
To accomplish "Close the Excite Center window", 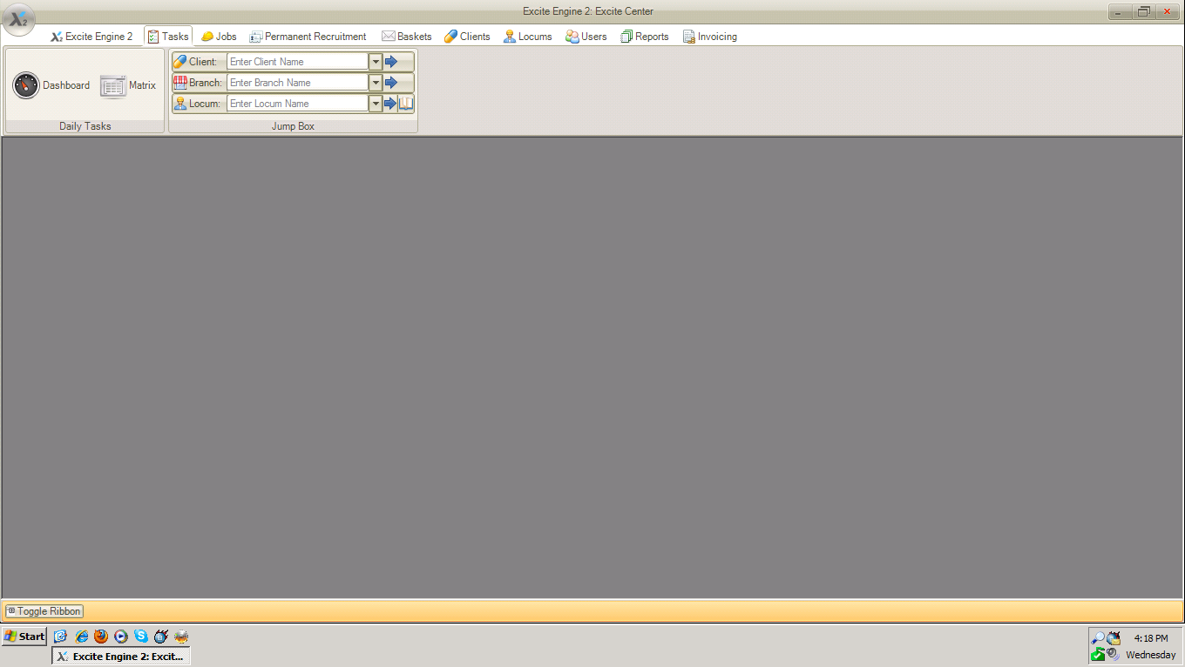I will (1168, 11).
